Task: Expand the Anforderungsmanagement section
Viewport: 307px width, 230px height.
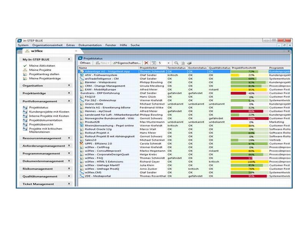Action: tap(69, 146)
